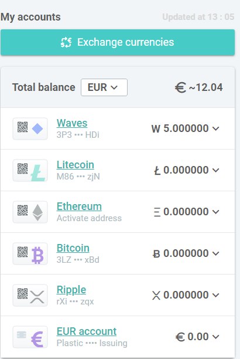Expand the Litecoin balance chevron
This screenshot has height=359, width=240.
click(x=215, y=170)
